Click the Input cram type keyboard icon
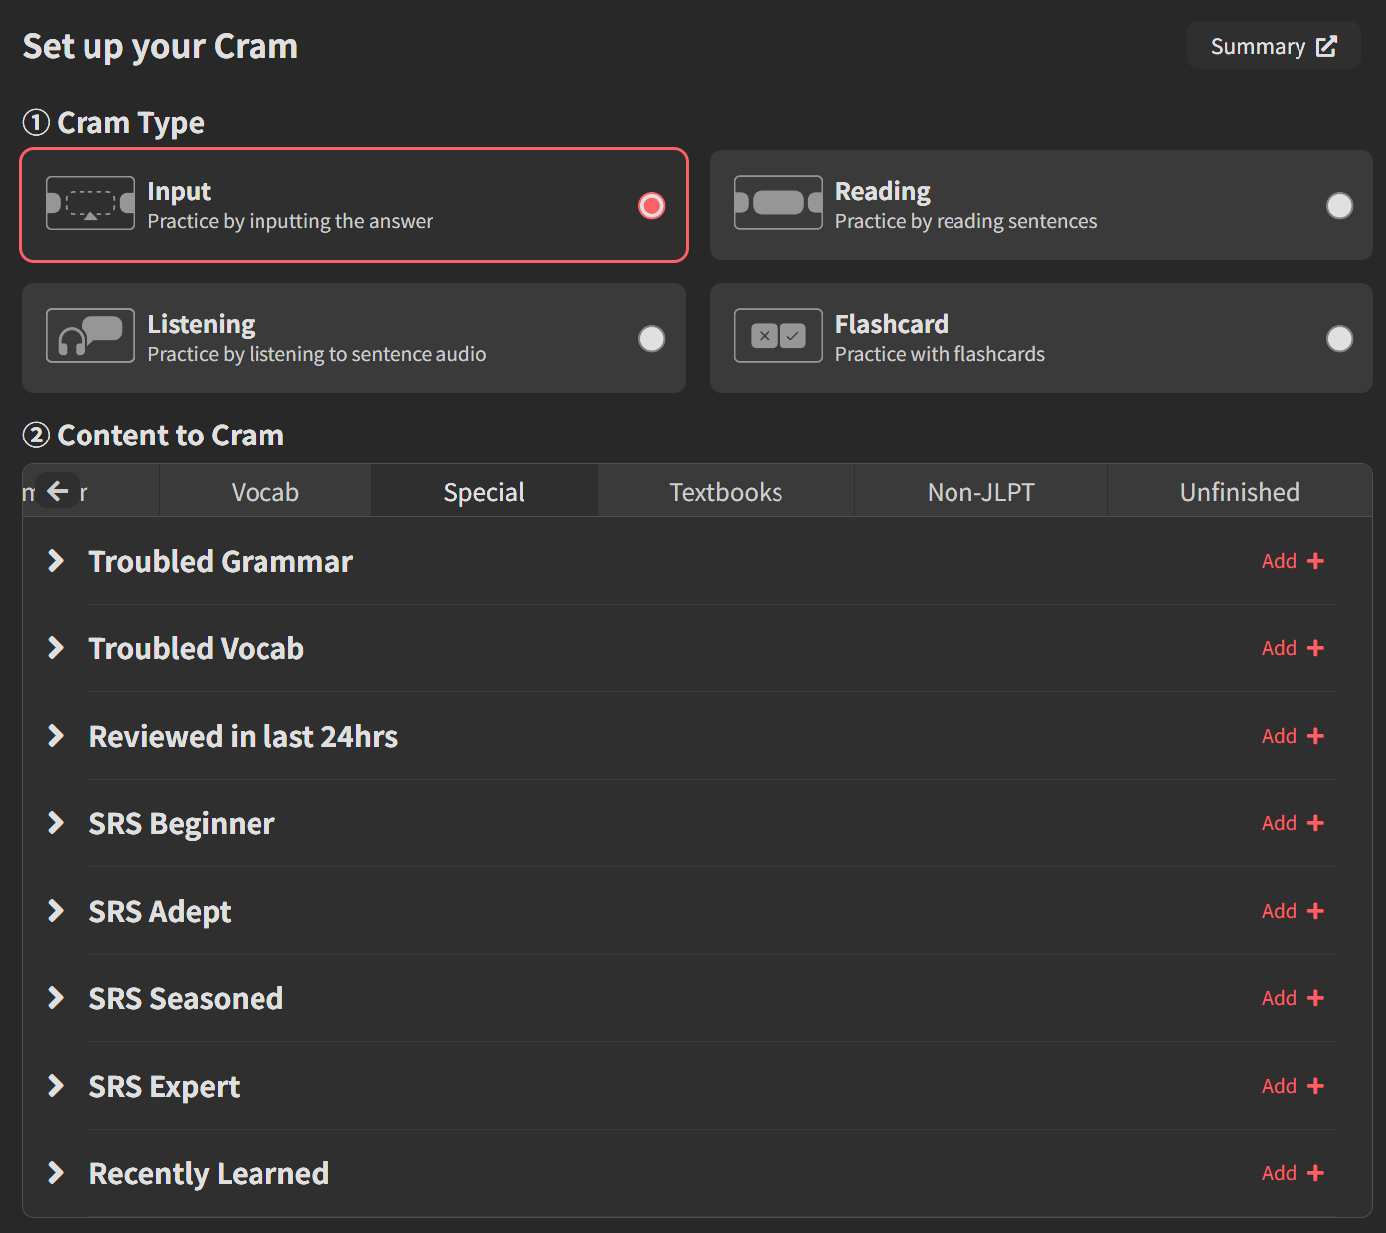Screen dimensions: 1386x1233 90,203
